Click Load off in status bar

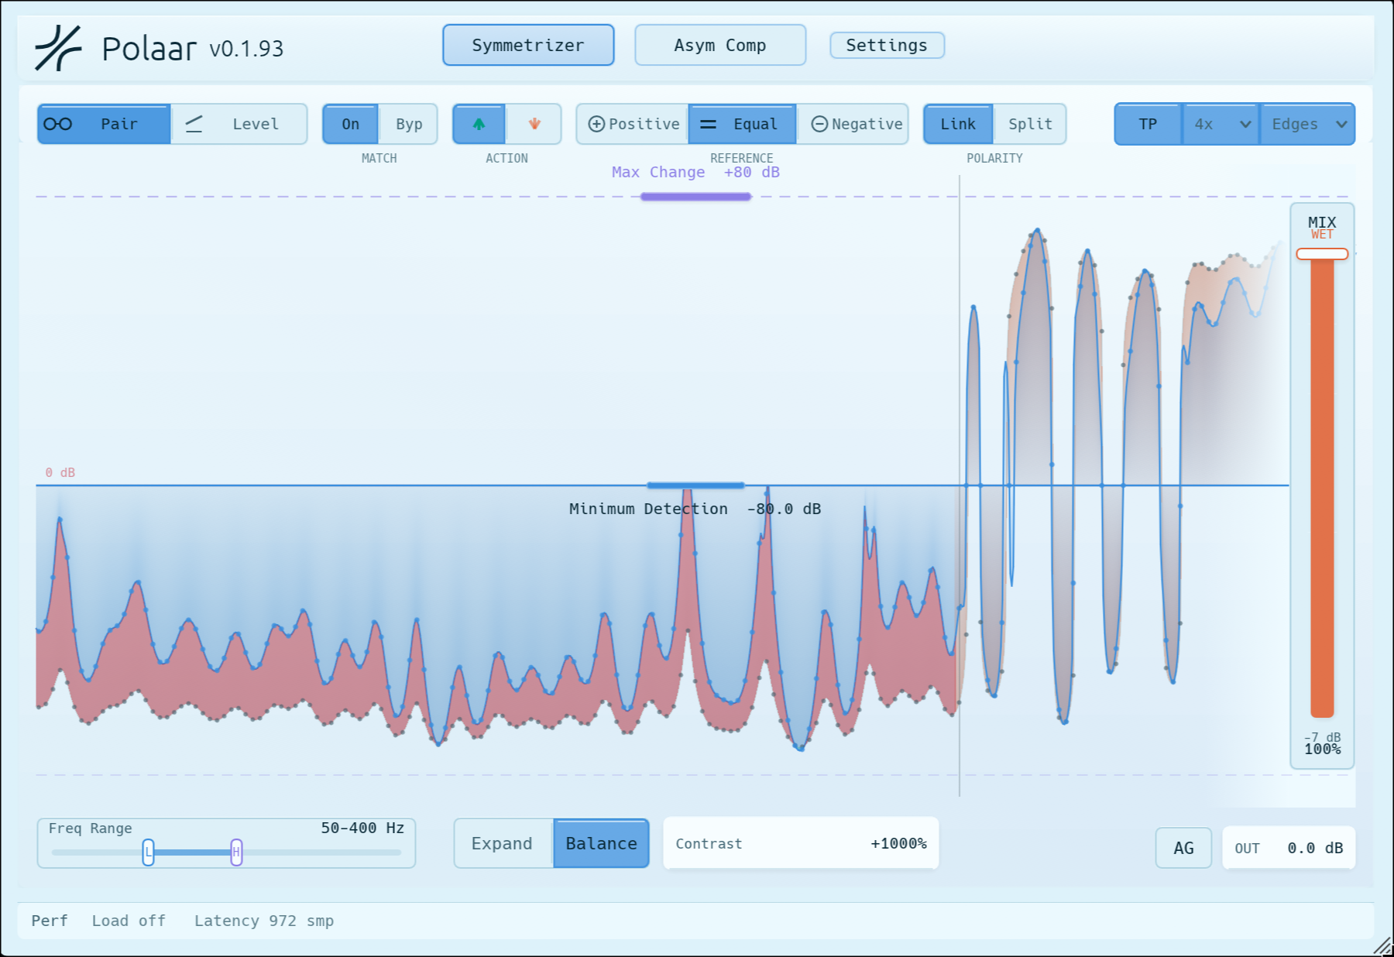click(129, 921)
